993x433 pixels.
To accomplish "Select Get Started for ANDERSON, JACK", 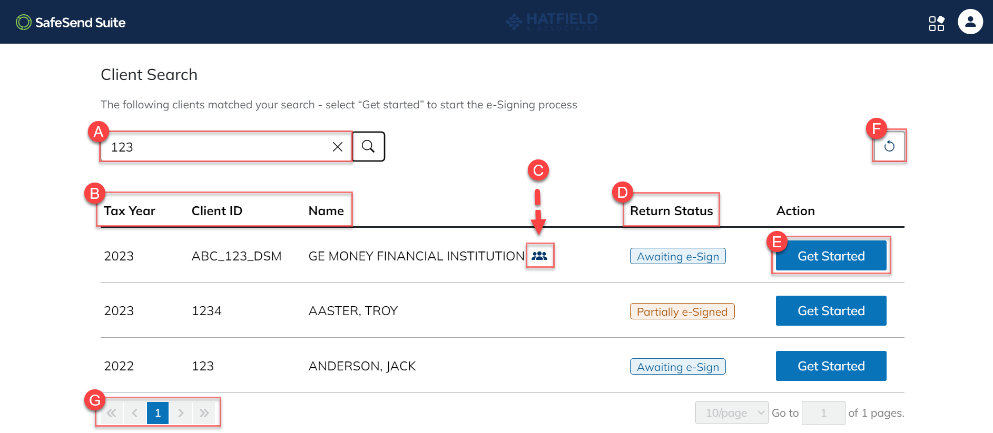I will [831, 366].
